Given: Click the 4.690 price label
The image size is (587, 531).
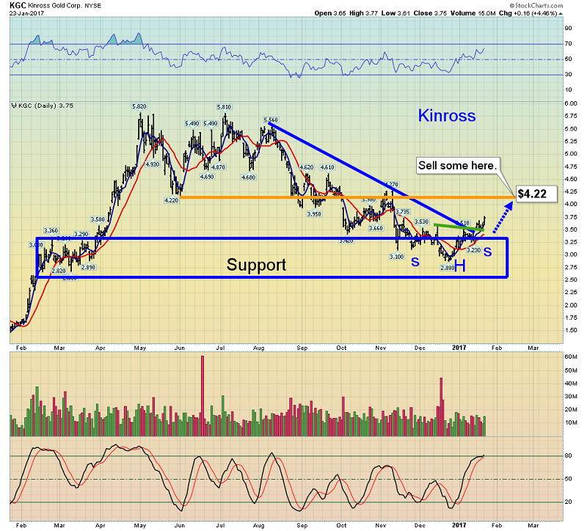Looking at the screenshot, I should pos(207,177).
